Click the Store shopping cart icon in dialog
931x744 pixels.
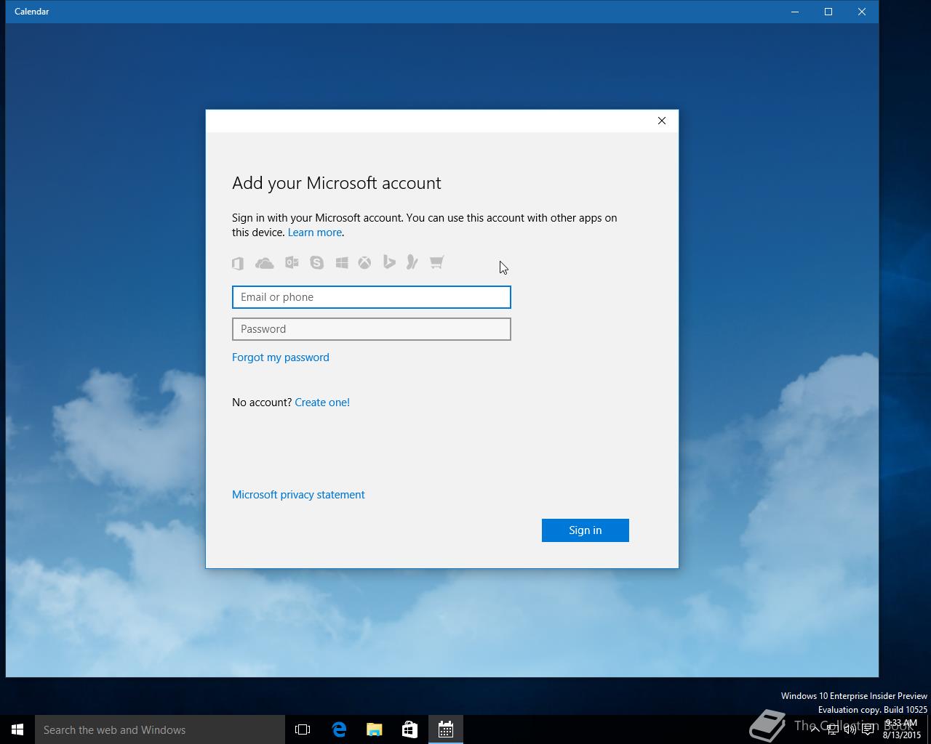click(436, 262)
